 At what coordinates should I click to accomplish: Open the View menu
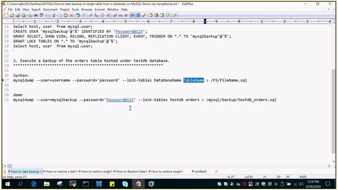coord(26,9)
